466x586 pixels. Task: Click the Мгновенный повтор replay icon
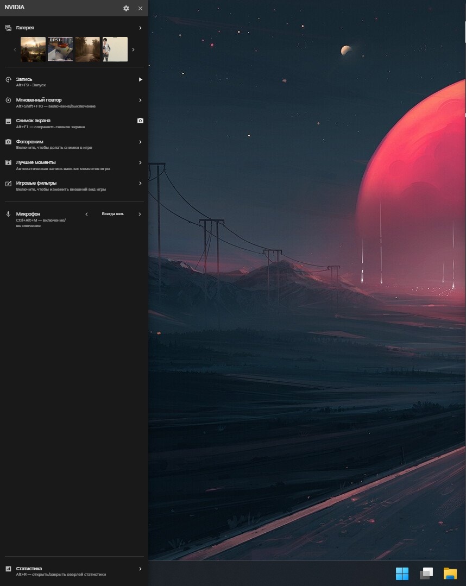tap(8, 100)
